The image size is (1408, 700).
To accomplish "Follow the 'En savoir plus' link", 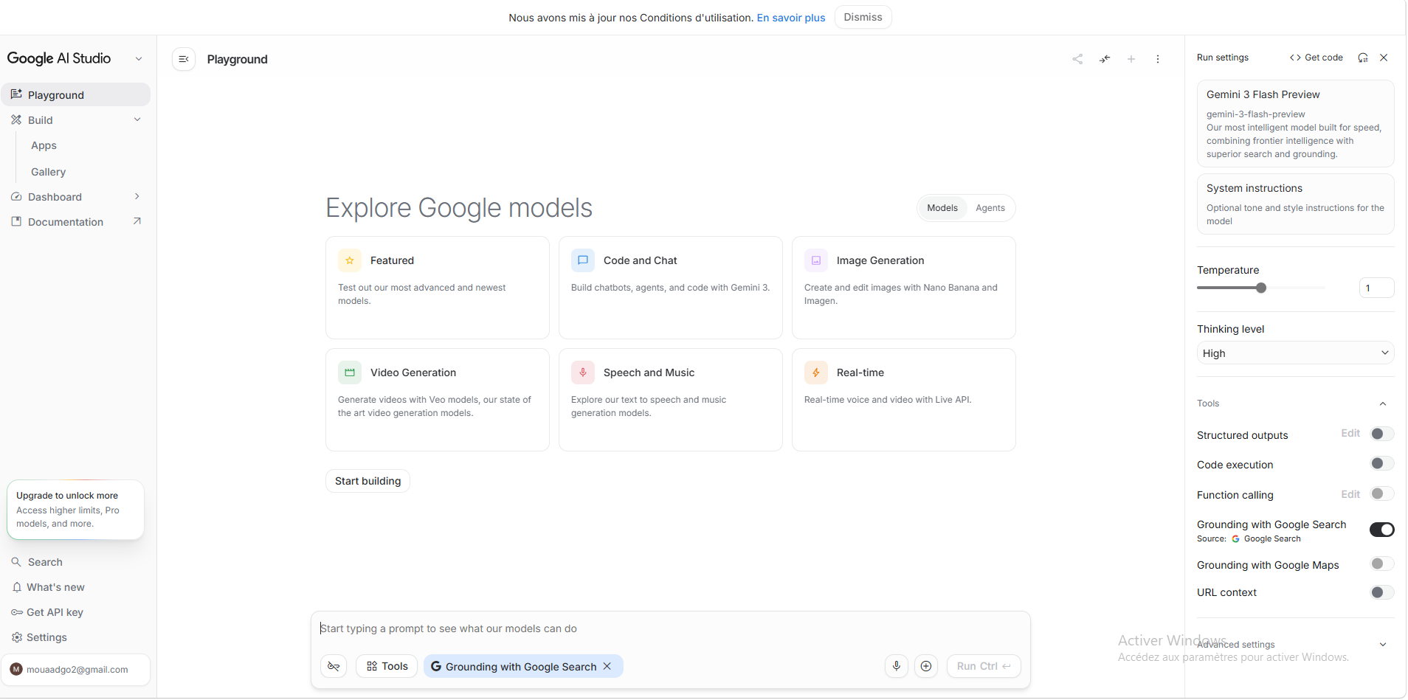I will pos(791,18).
